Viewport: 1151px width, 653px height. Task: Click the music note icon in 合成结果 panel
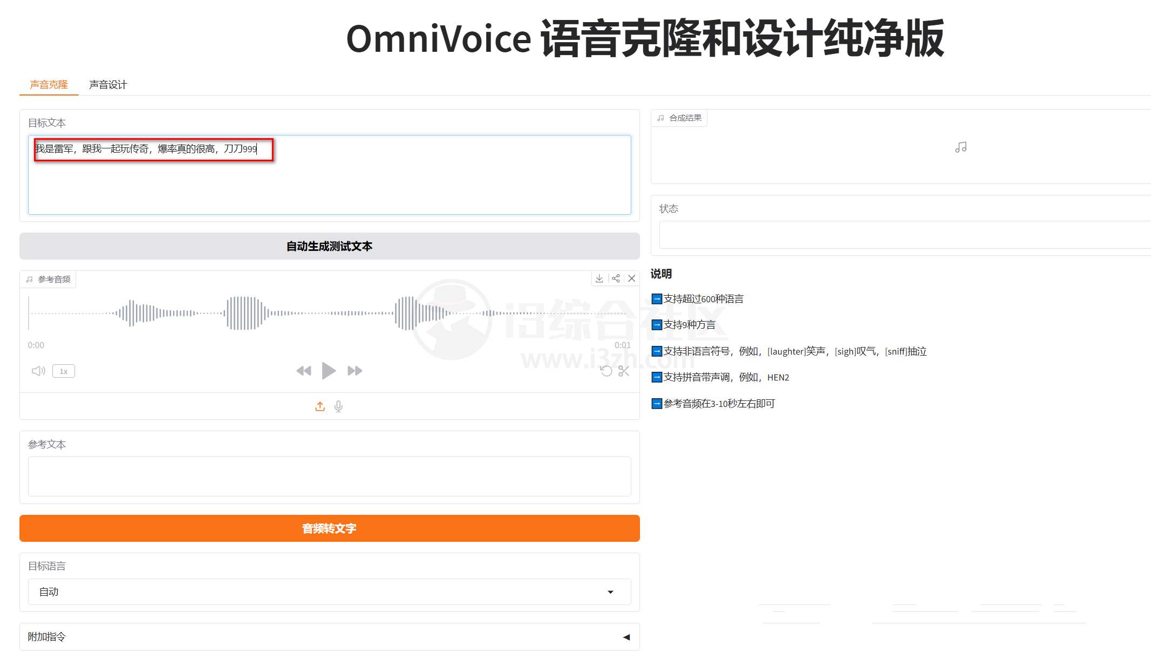(961, 147)
